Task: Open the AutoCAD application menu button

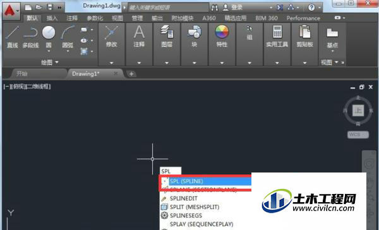Action: tap(11, 11)
